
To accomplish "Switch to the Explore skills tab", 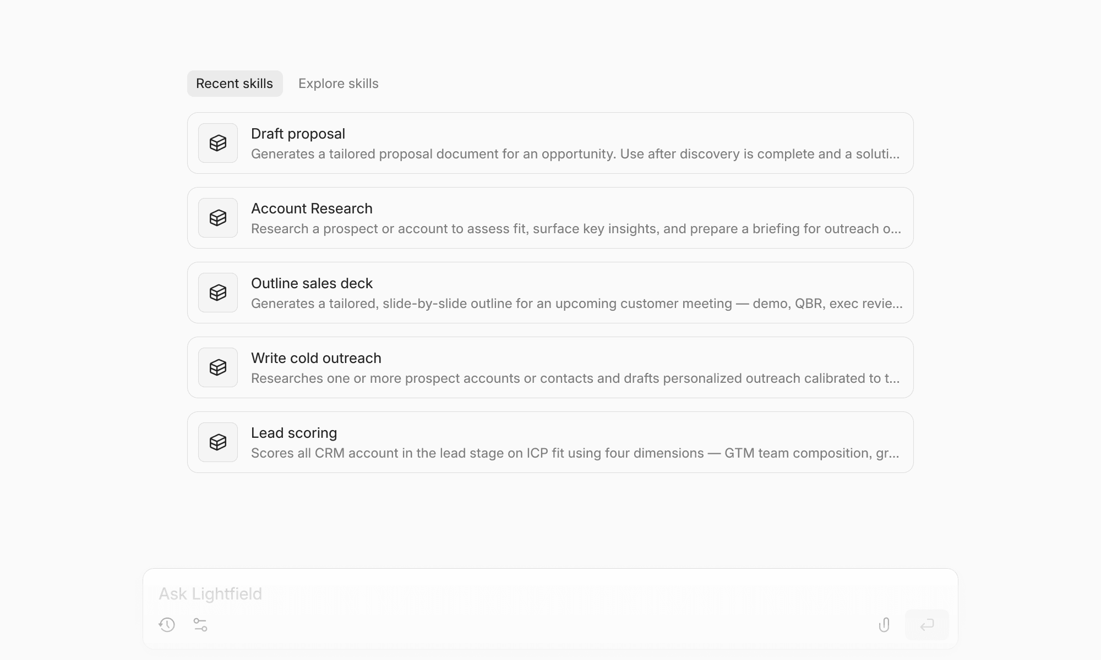I will (338, 84).
